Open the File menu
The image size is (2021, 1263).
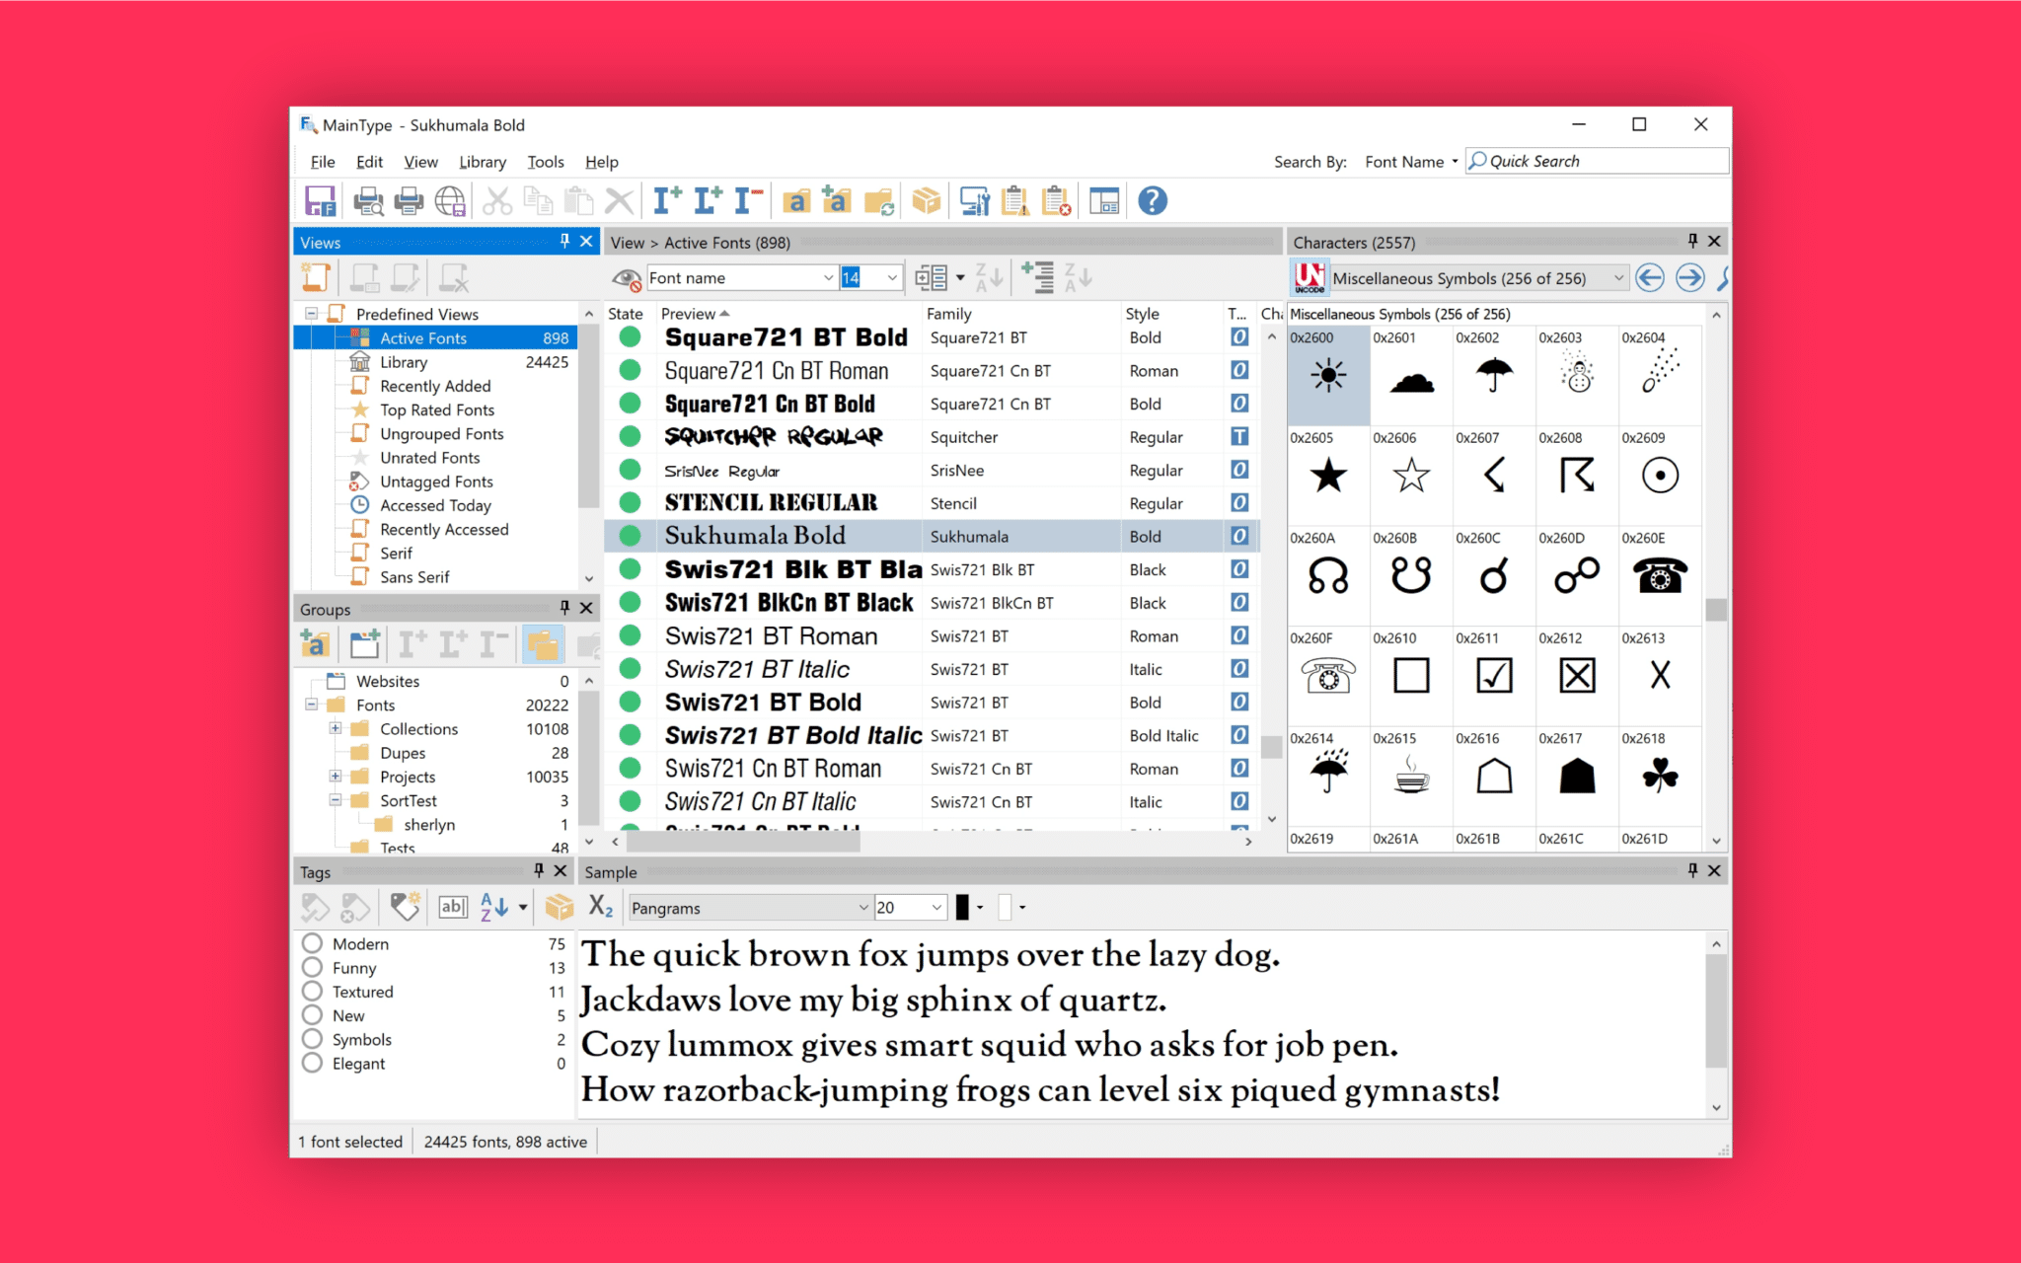point(323,162)
